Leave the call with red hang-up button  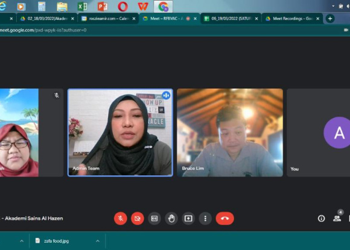[224, 218]
